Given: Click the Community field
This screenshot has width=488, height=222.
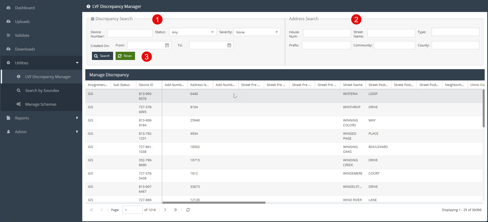Looking at the screenshot, I should point(395,45).
